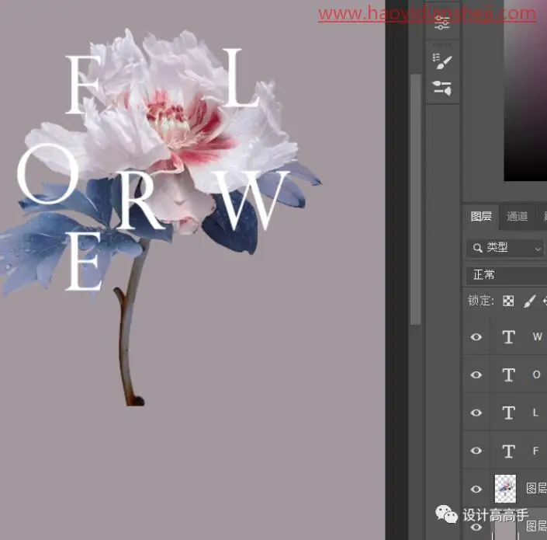
Task: Click the T icon of the W layer
Action: coord(509,337)
